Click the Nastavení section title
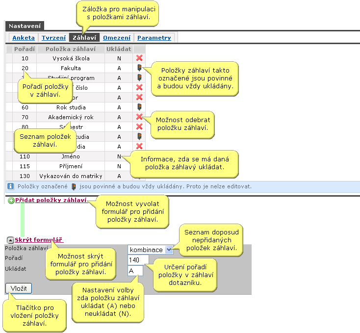The width and height of the screenshot is (360, 333). (25, 26)
